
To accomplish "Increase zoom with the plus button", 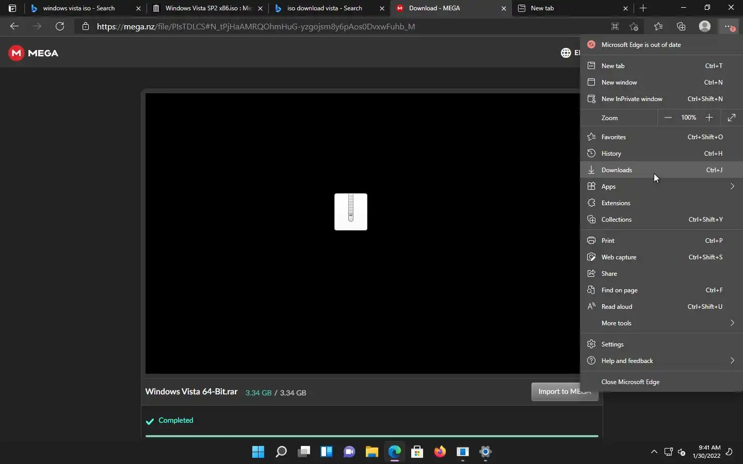I will [x=709, y=118].
